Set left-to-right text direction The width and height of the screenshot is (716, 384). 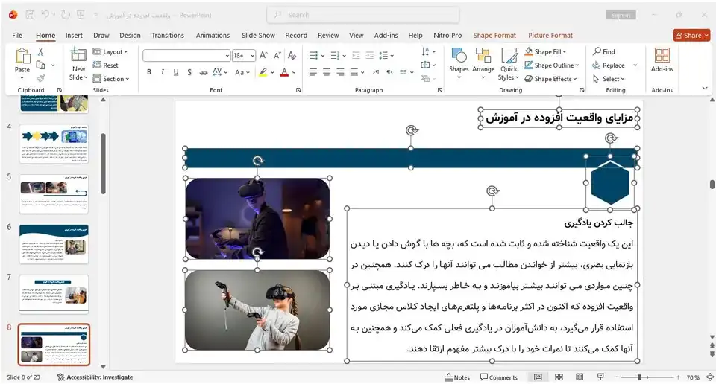point(375,72)
